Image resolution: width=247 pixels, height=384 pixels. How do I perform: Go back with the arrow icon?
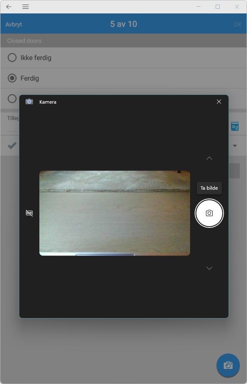tap(9, 7)
